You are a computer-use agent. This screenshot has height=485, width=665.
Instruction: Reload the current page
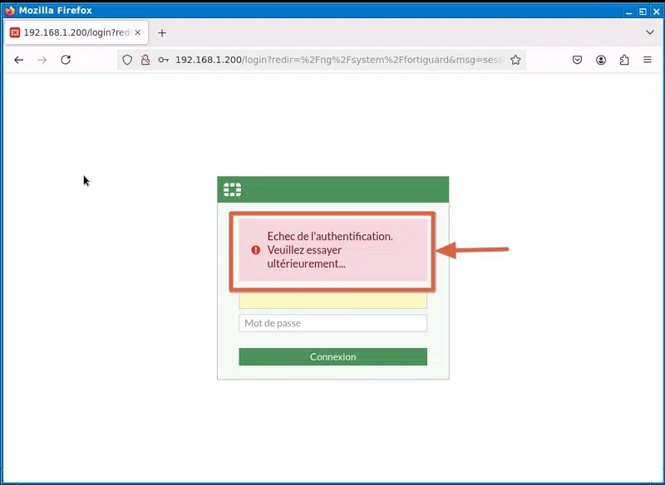[x=66, y=60]
